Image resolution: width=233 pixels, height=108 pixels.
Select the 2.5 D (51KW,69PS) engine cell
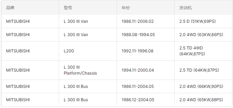pyautogui.click(x=198, y=21)
